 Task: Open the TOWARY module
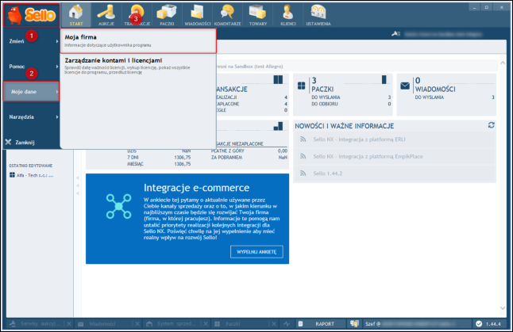coord(258,15)
